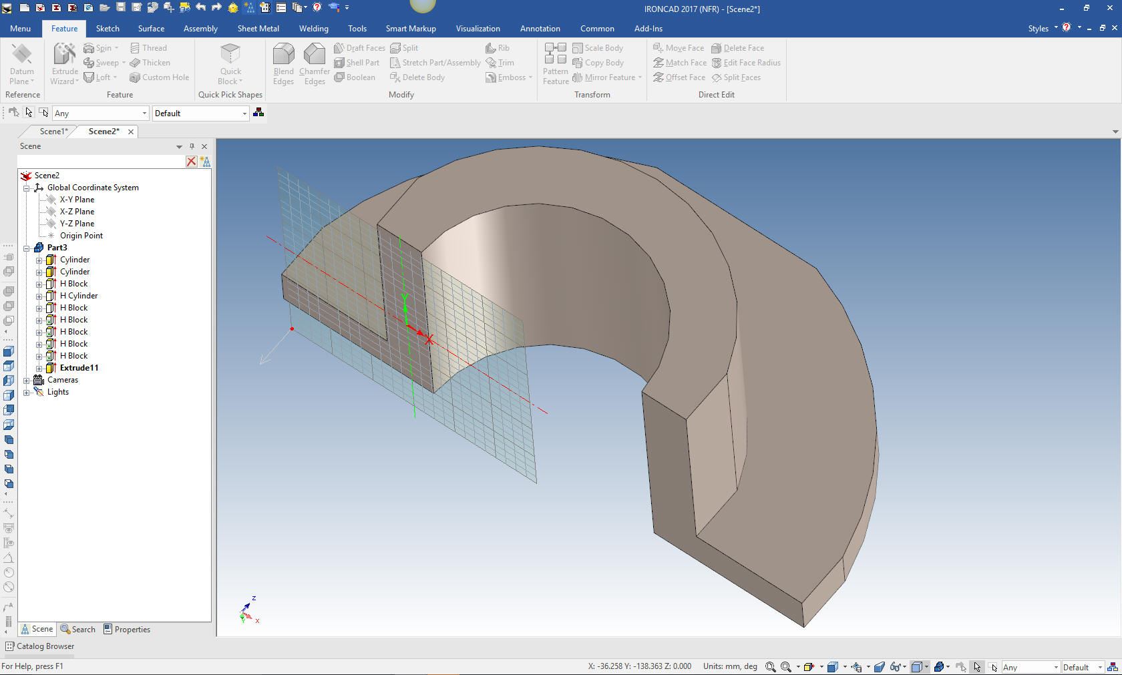Open the Default configuration dropdown
The width and height of the screenshot is (1122, 675).
(244, 114)
